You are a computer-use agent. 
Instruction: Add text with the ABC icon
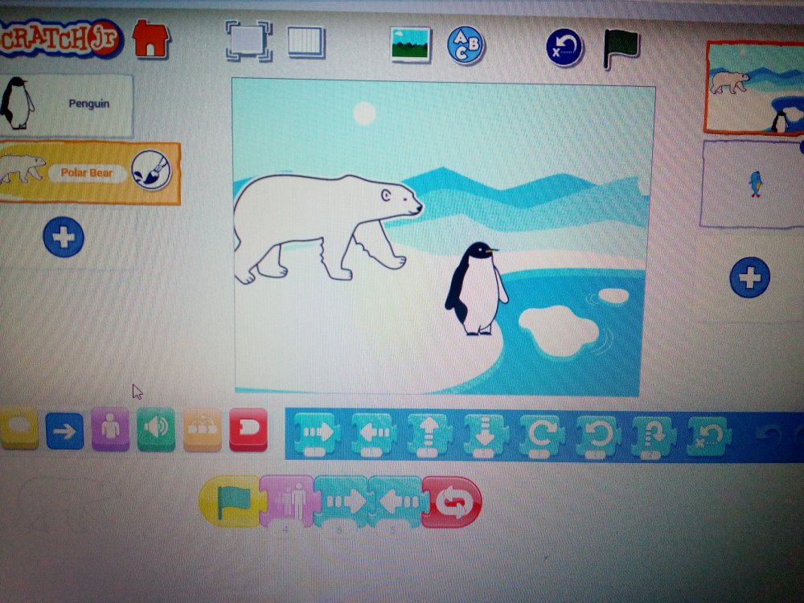point(466,46)
